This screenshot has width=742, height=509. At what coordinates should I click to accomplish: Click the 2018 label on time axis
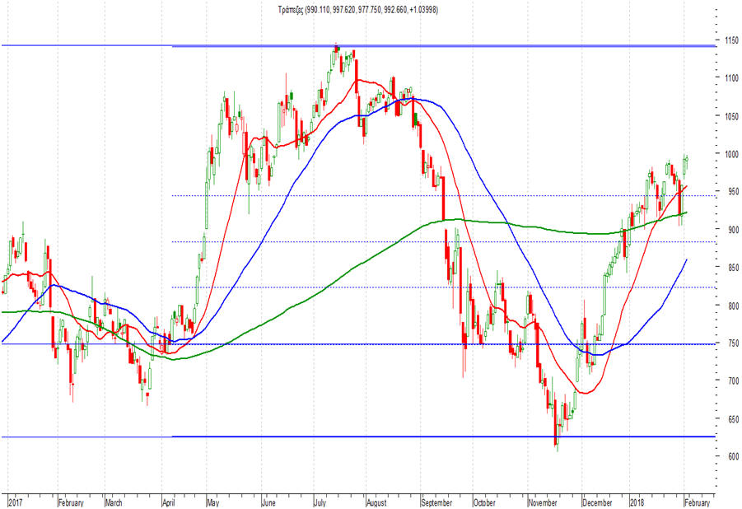[637, 502]
